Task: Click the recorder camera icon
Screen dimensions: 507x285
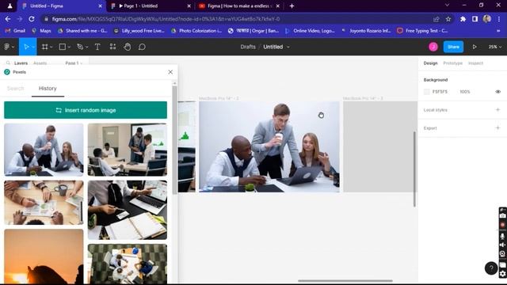Action: pos(502,215)
